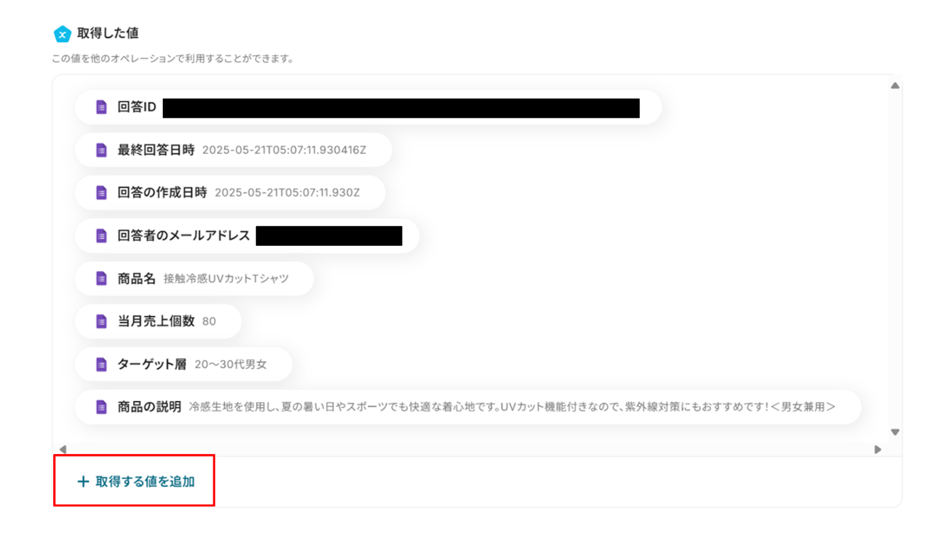947x540 pixels.
Task: Click the vertical scrollbar down arrow
Action: tap(895, 432)
